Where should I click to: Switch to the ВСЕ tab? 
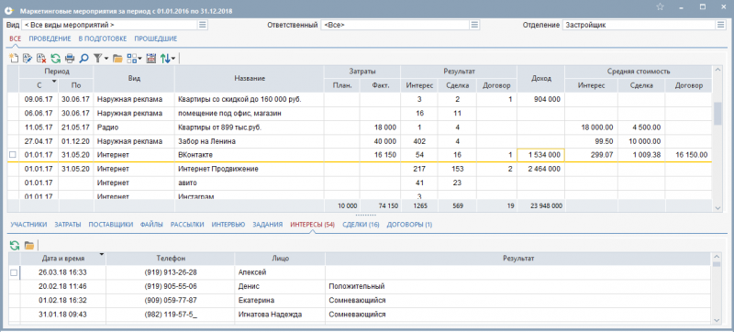click(15, 39)
